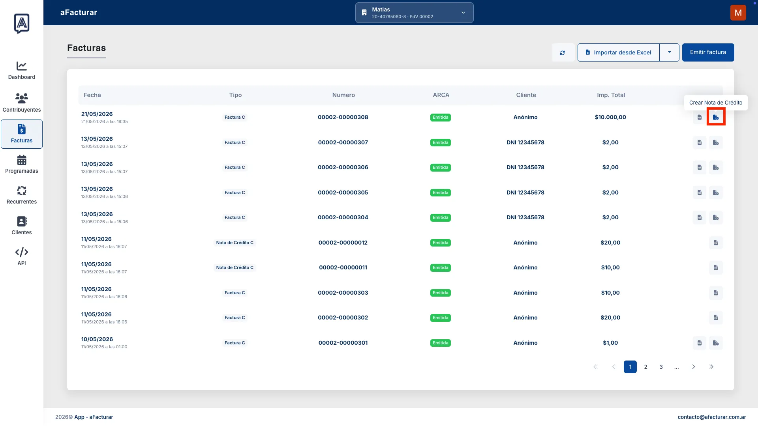Screen dimensions: 758x426
Task: Open Recurrentes section in the sidebar
Action: point(22,195)
